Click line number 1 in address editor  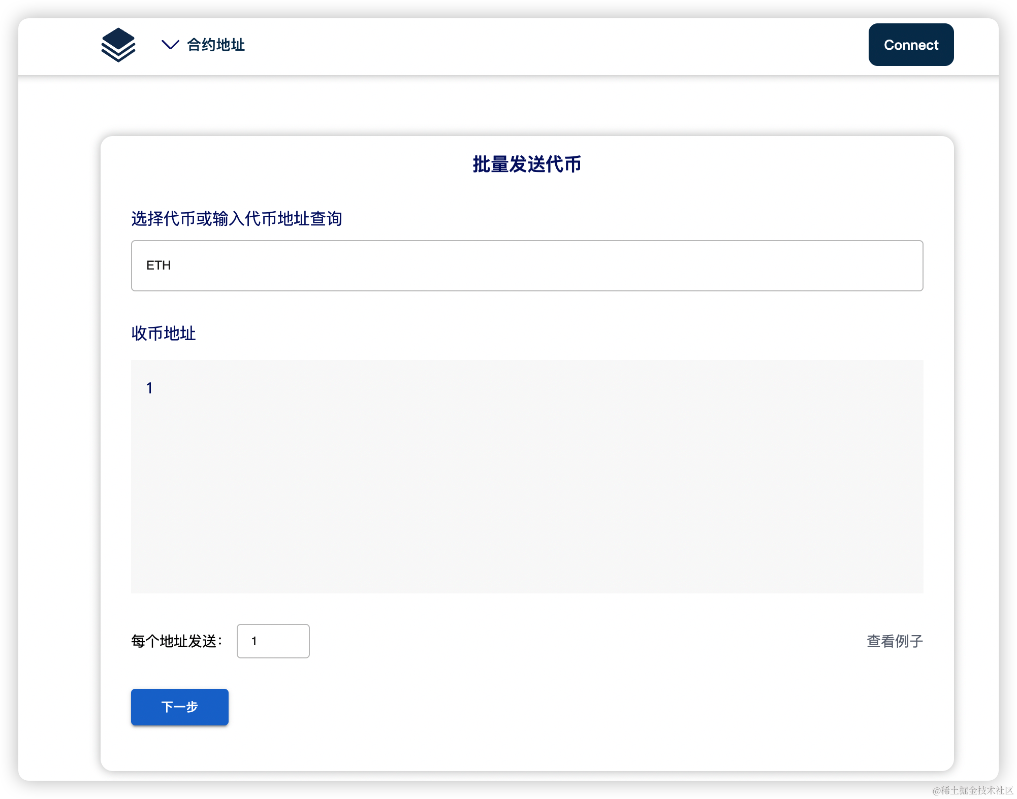click(x=149, y=388)
